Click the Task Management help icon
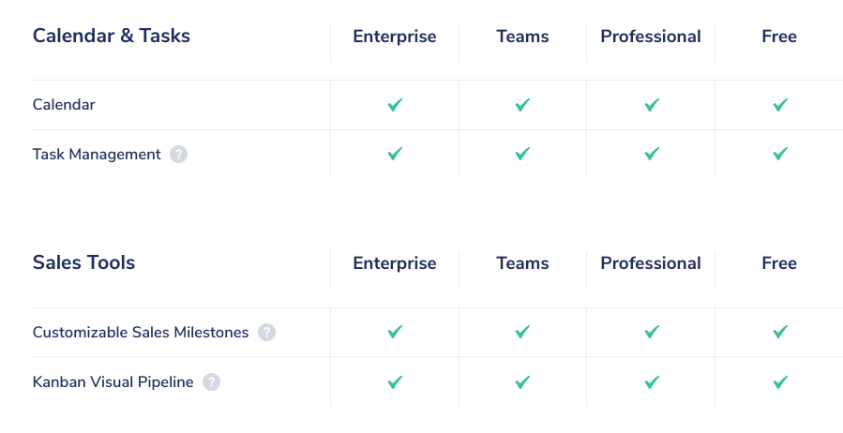Image resolution: width=843 pixels, height=433 pixels. click(x=178, y=155)
